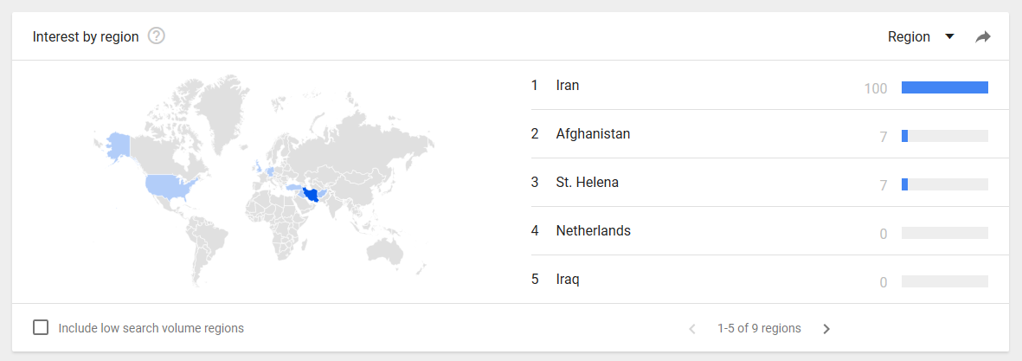Open the Region dropdown menu
The width and height of the screenshot is (1022, 361).
(x=909, y=37)
